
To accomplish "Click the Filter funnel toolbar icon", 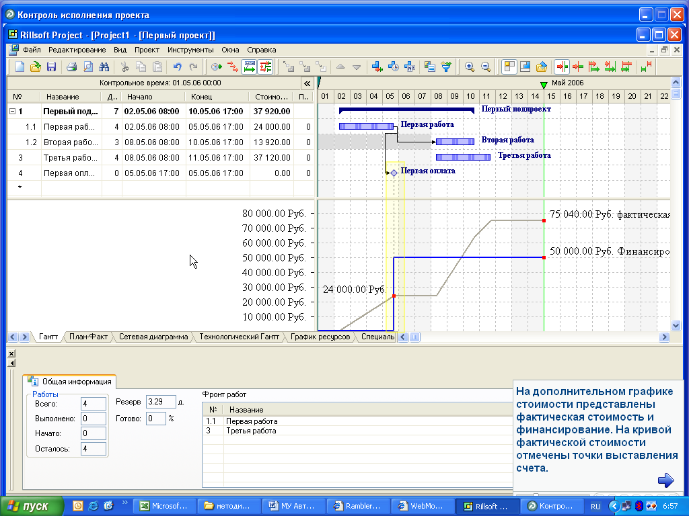I will (x=445, y=67).
